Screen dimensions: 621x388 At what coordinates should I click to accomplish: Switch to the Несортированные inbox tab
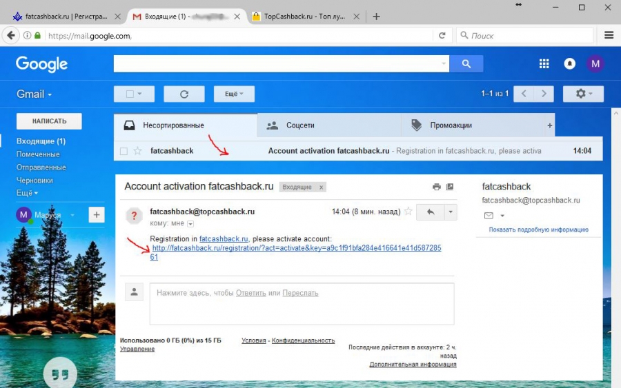[x=186, y=125]
